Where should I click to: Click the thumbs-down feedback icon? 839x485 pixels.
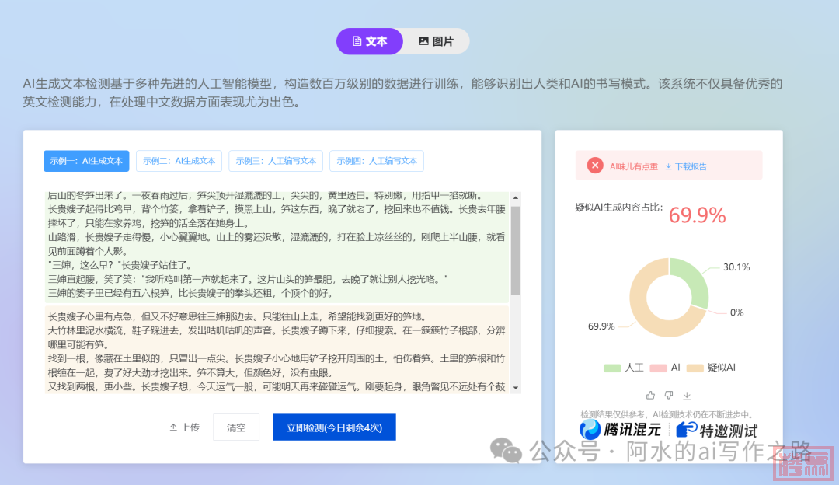[x=669, y=396]
